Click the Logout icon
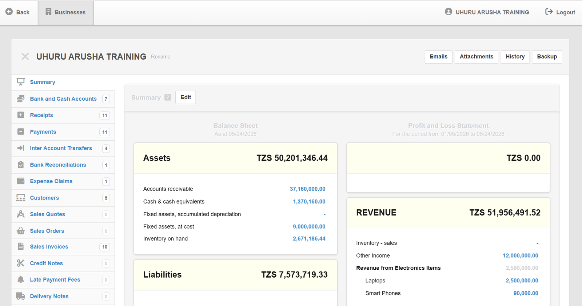582x306 pixels. 549,12
